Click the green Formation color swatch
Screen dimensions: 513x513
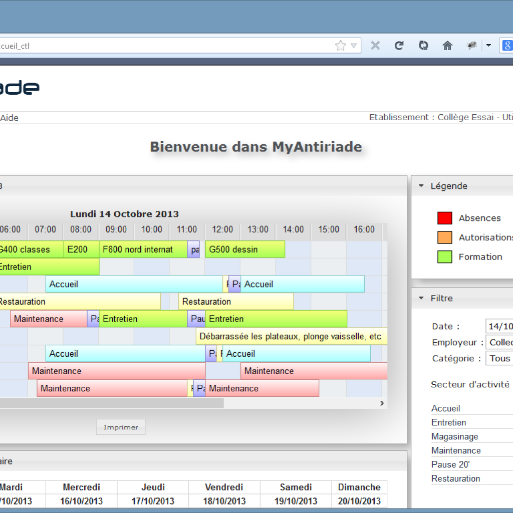[x=444, y=257]
